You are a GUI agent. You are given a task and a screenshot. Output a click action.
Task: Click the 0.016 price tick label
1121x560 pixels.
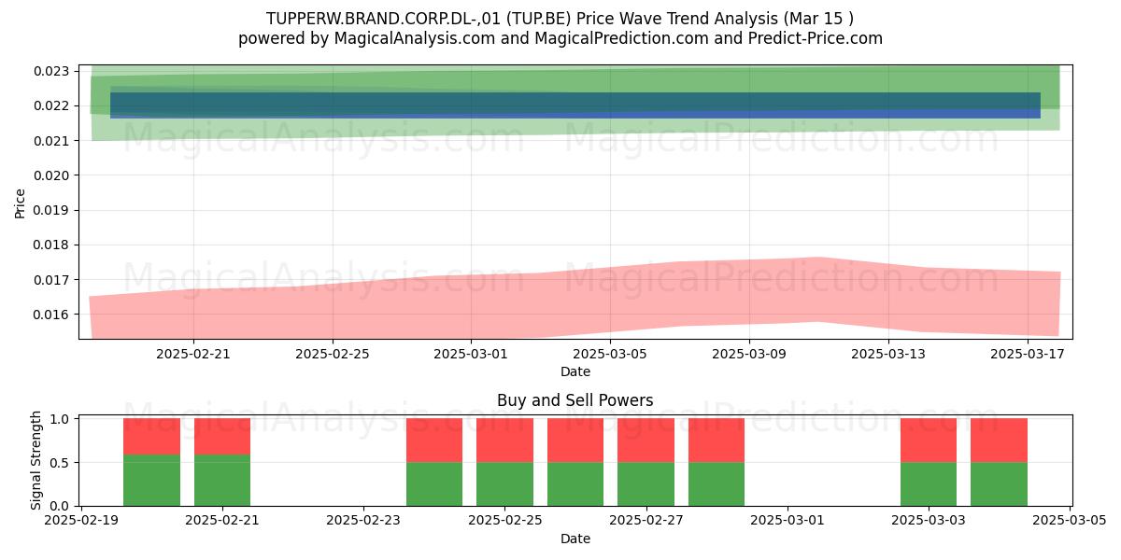tap(53, 315)
